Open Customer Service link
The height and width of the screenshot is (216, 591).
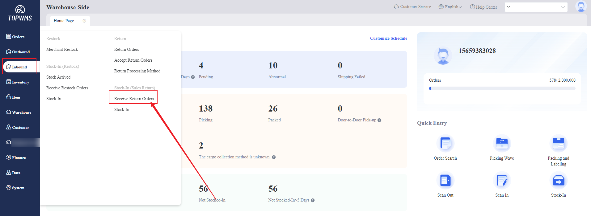412,7
